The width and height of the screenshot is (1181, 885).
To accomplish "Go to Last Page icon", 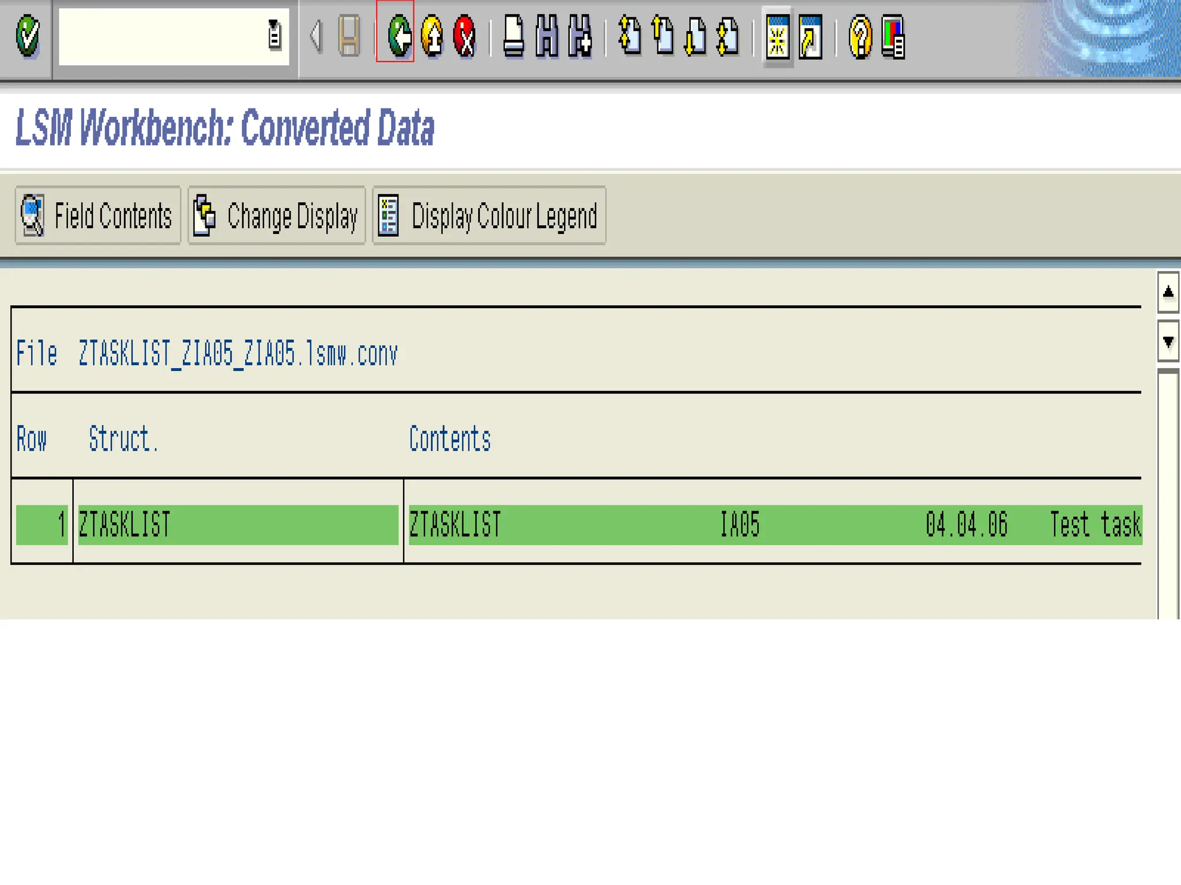I will [x=728, y=36].
